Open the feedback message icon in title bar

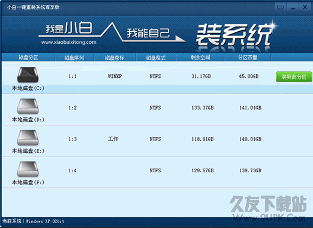[x=280, y=7]
